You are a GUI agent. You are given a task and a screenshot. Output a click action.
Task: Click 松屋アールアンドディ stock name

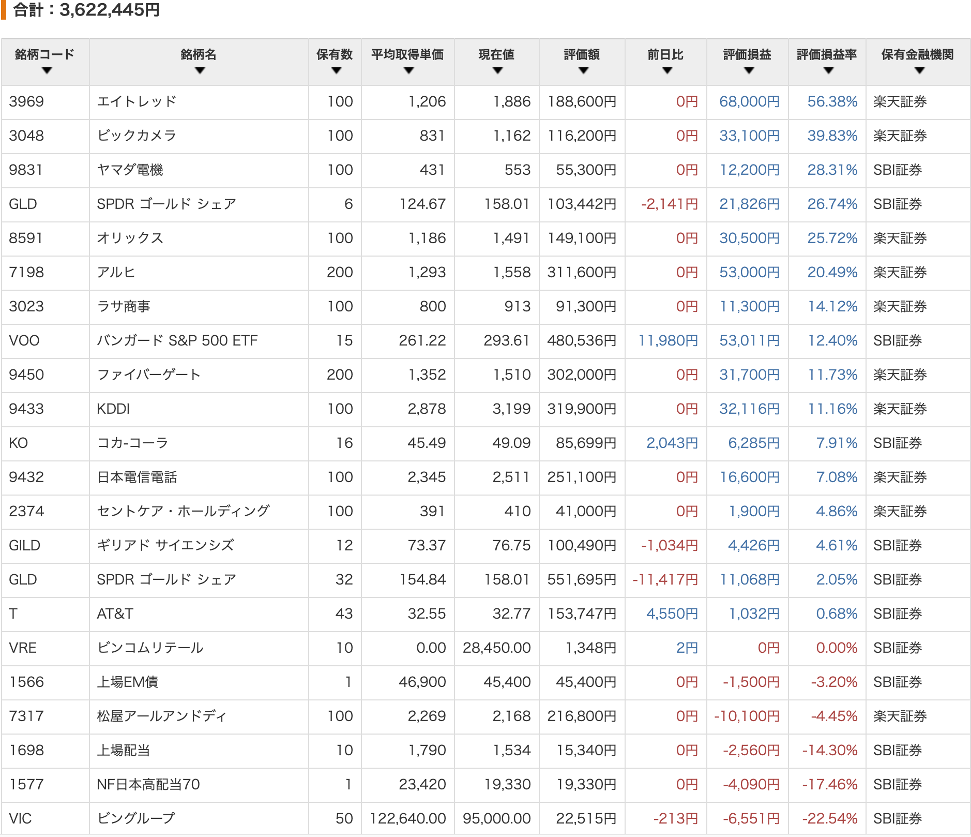(162, 716)
